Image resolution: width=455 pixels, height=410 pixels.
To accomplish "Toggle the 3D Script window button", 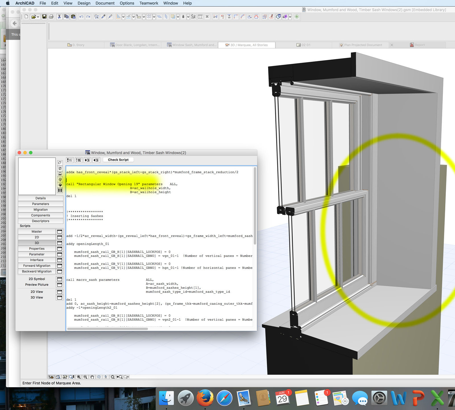I will (x=60, y=243).
